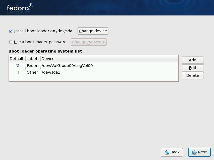214x160 pixels.
Task: Toggle the Fedora default checkbox
Action: pyautogui.click(x=17, y=66)
